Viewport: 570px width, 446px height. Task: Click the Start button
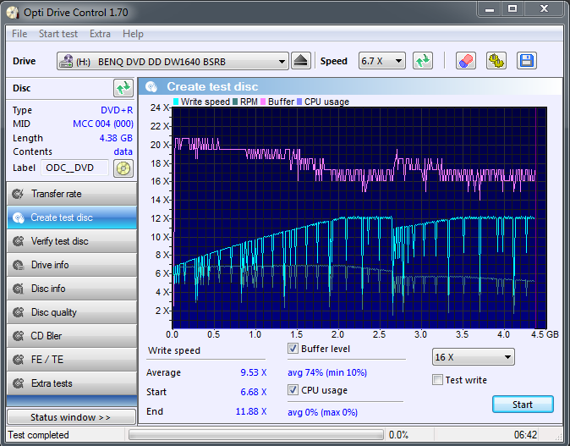click(523, 405)
